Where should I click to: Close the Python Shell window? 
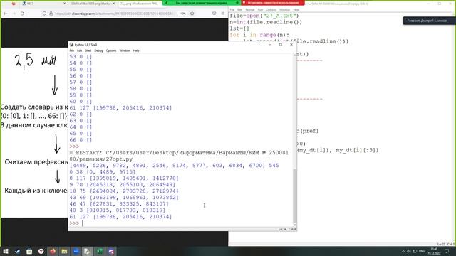(291, 45)
